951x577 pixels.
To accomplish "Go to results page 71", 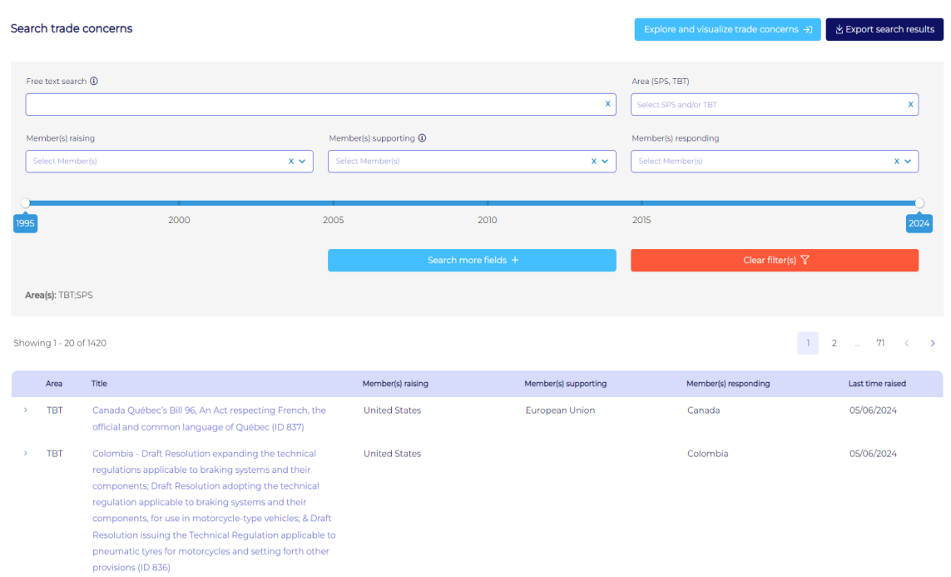I will click(880, 343).
